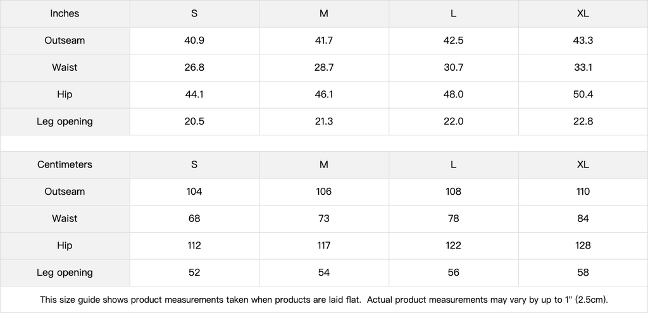Click the 40.9 outseam value
The height and width of the screenshot is (313, 648).
[194, 40]
